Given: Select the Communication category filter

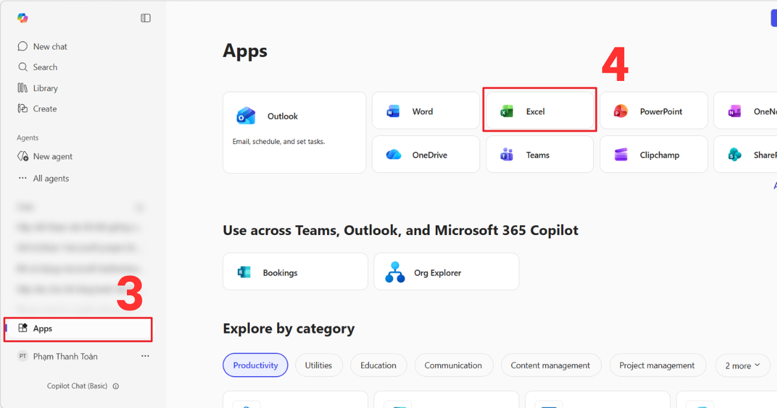Looking at the screenshot, I should point(453,365).
